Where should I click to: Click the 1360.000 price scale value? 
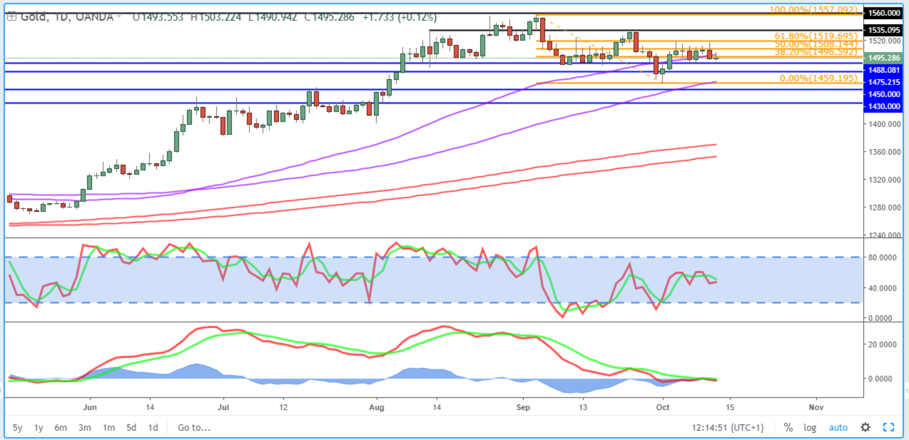(885, 152)
